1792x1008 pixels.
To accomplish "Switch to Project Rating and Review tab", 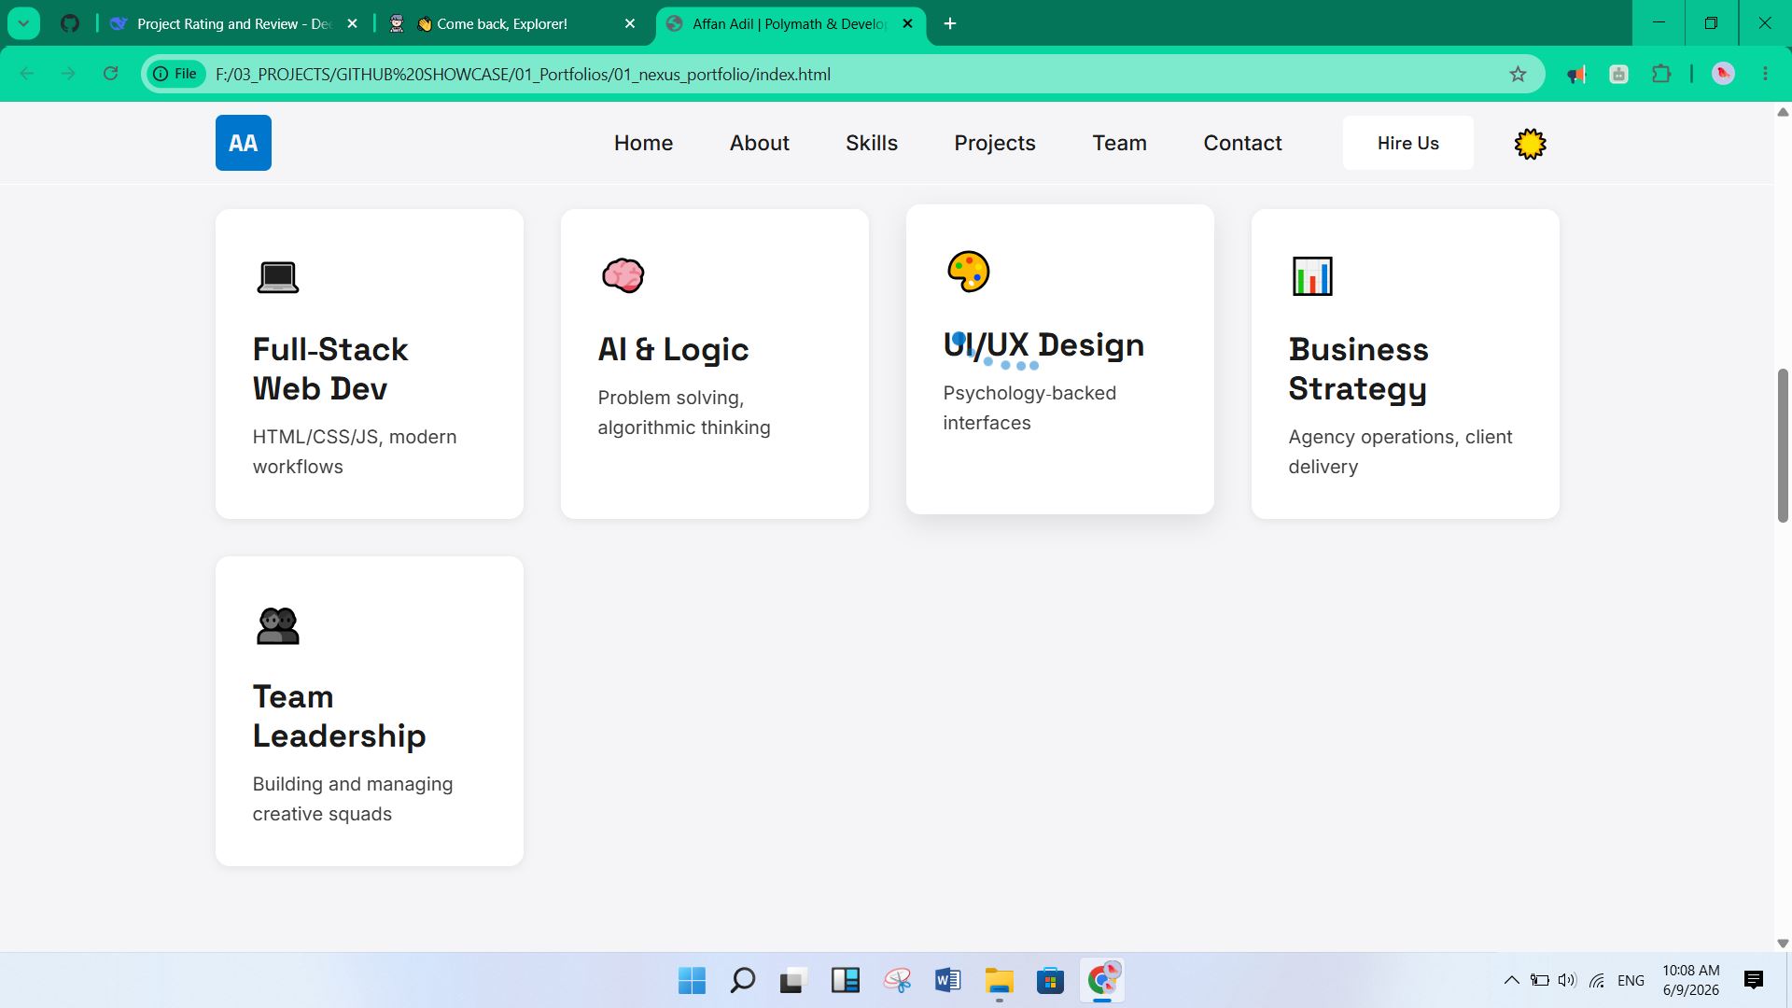I will click(235, 23).
